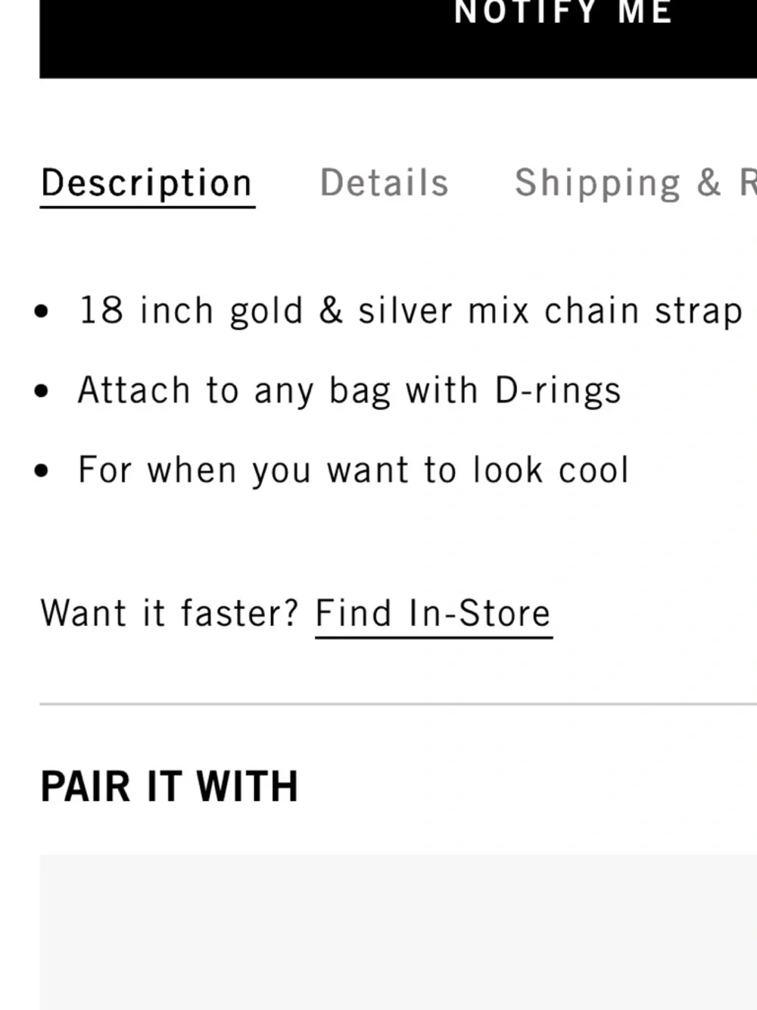
Task: Click the 'For when you want' line
Action: (354, 471)
